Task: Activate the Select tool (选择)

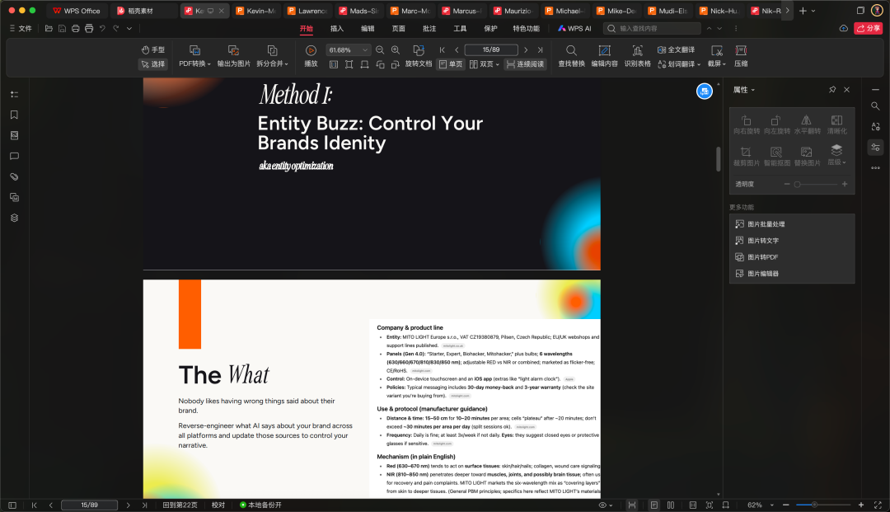Action: [152, 64]
